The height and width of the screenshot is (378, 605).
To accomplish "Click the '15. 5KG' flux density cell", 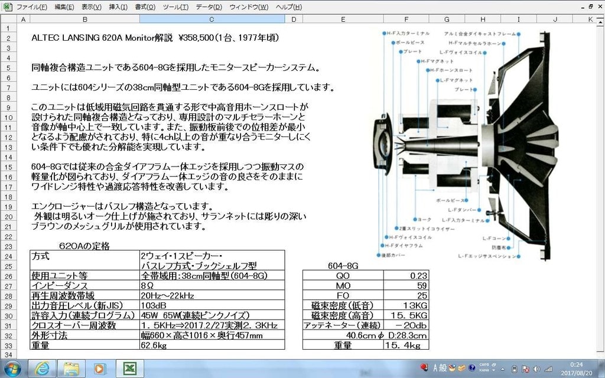I will pos(406,315).
